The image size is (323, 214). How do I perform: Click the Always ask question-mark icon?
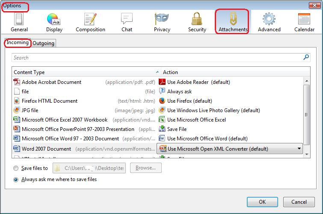tap(162, 91)
